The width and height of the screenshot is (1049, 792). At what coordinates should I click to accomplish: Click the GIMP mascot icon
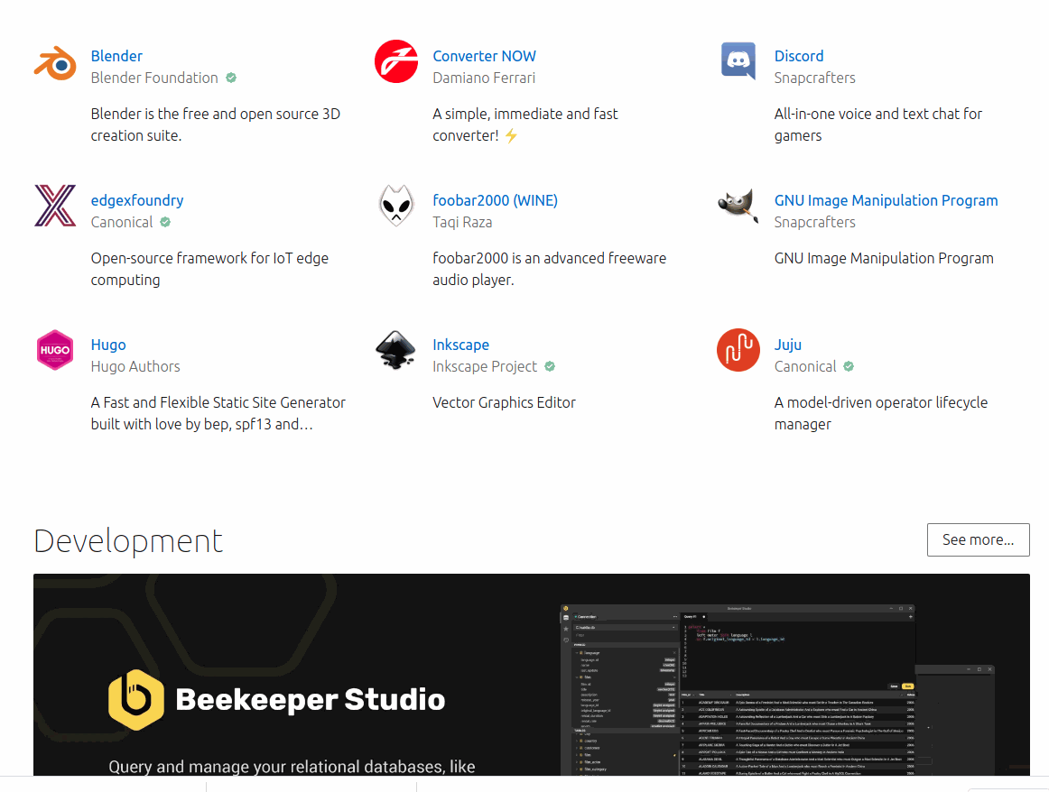(x=738, y=205)
